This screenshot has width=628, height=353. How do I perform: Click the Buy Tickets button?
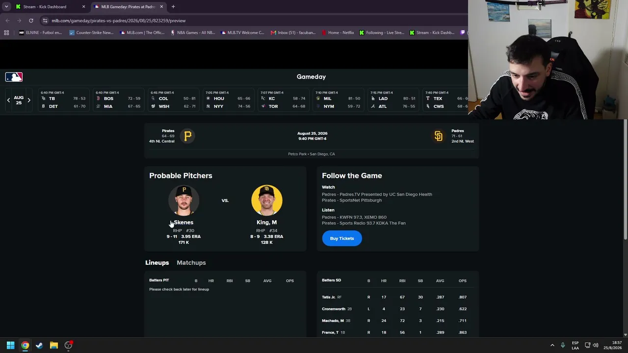click(342, 238)
